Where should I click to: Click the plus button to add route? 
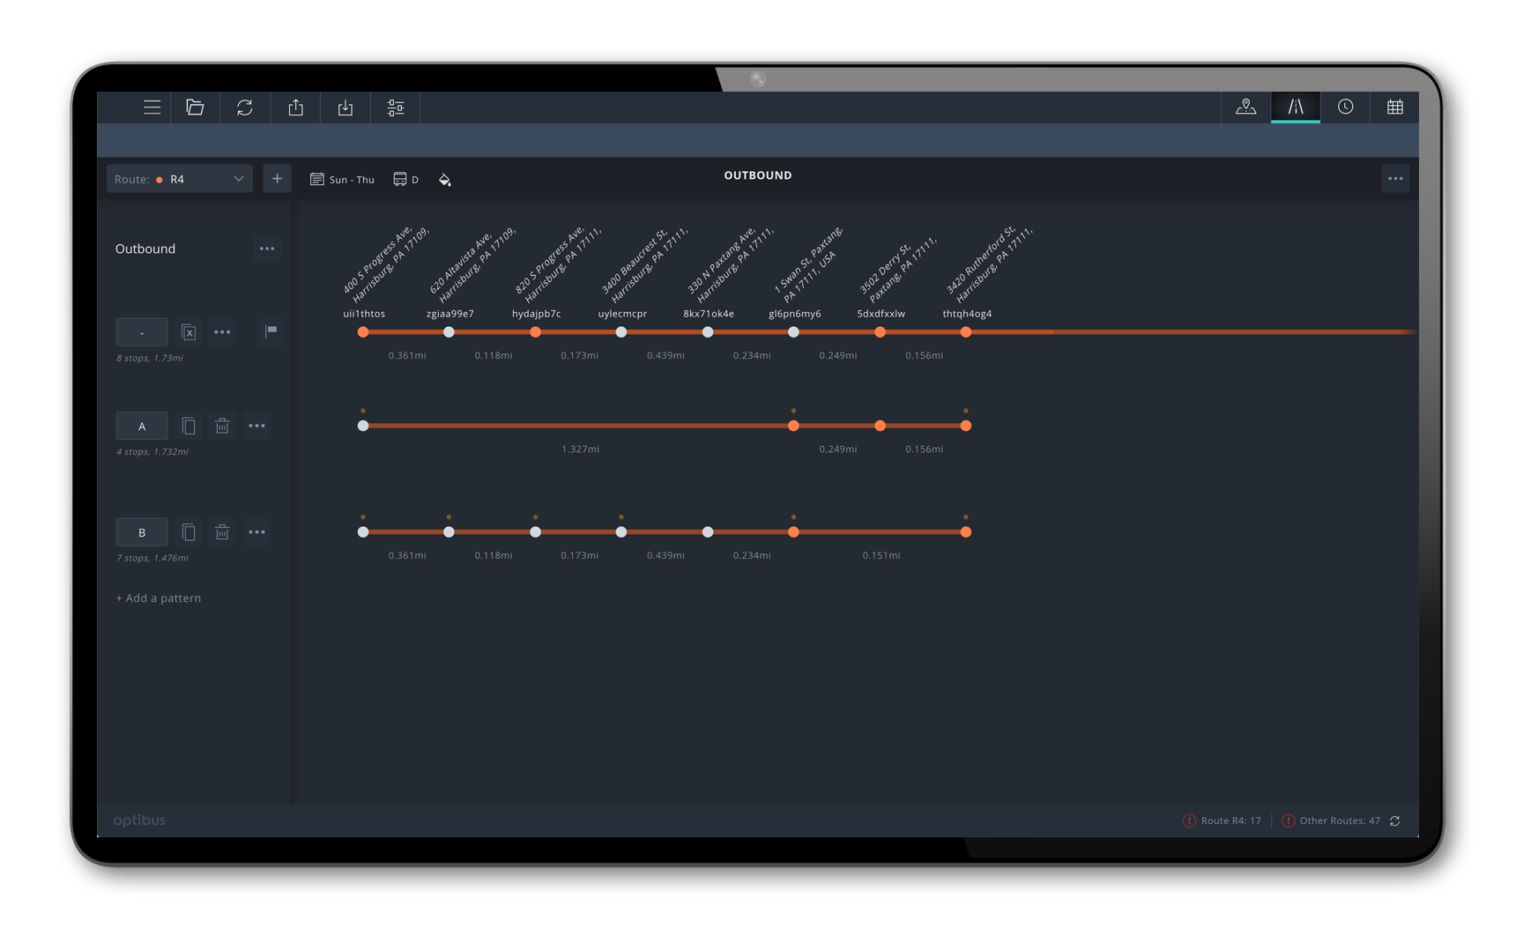pyautogui.click(x=277, y=179)
